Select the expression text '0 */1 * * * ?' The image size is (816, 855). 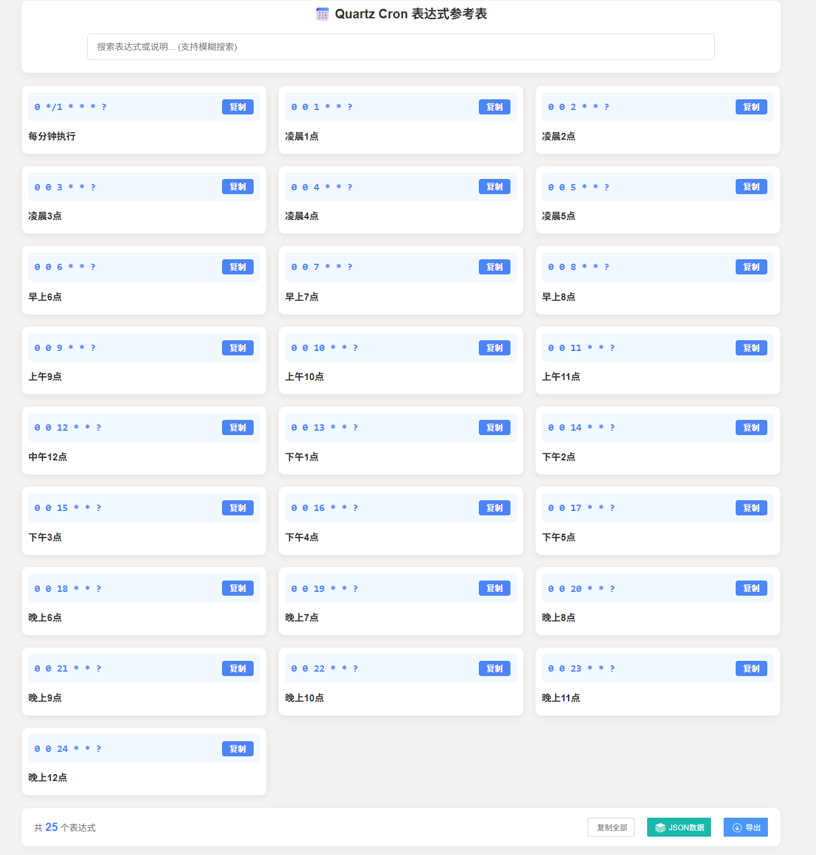tap(71, 107)
